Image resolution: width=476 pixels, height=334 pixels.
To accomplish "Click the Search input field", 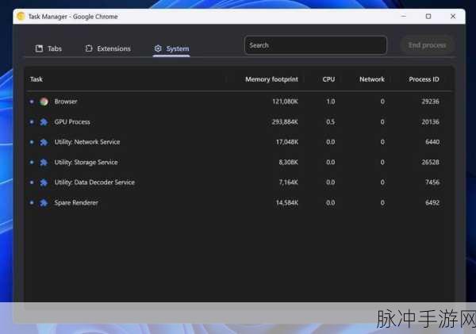I will coord(316,45).
